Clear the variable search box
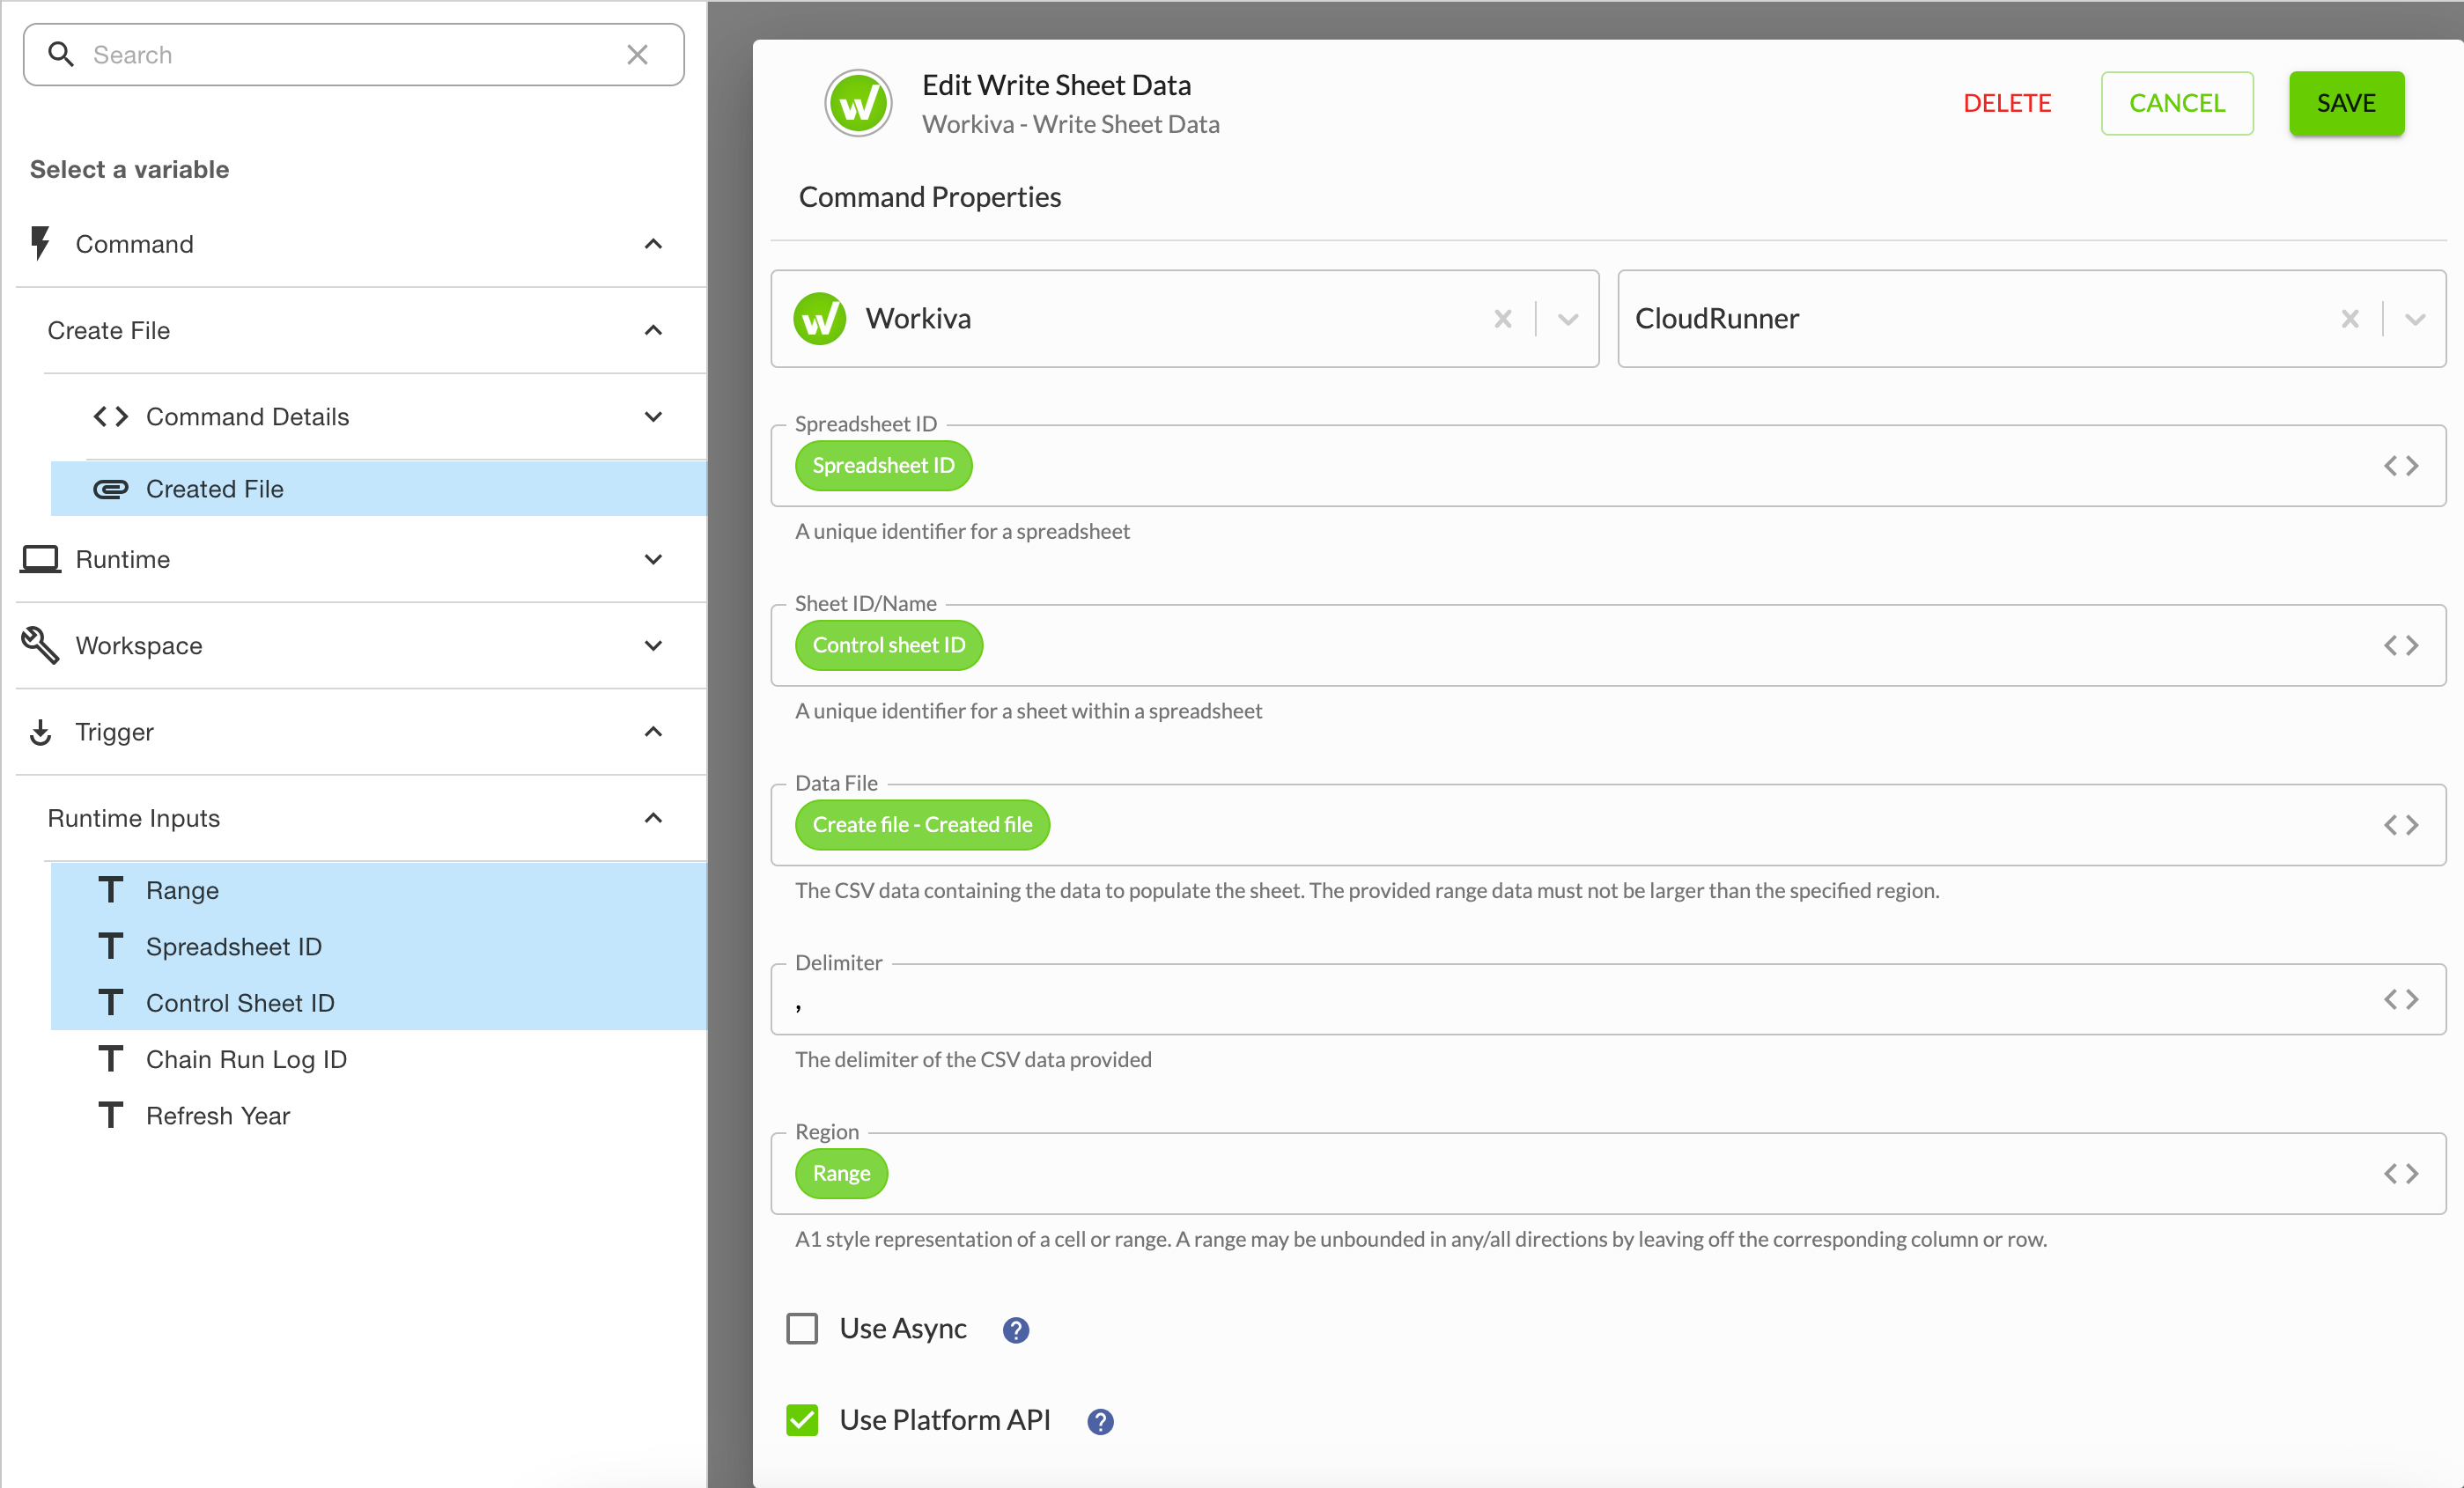Image resolution: width=2464 pixels, height=1488 pixels. (637, 54)
